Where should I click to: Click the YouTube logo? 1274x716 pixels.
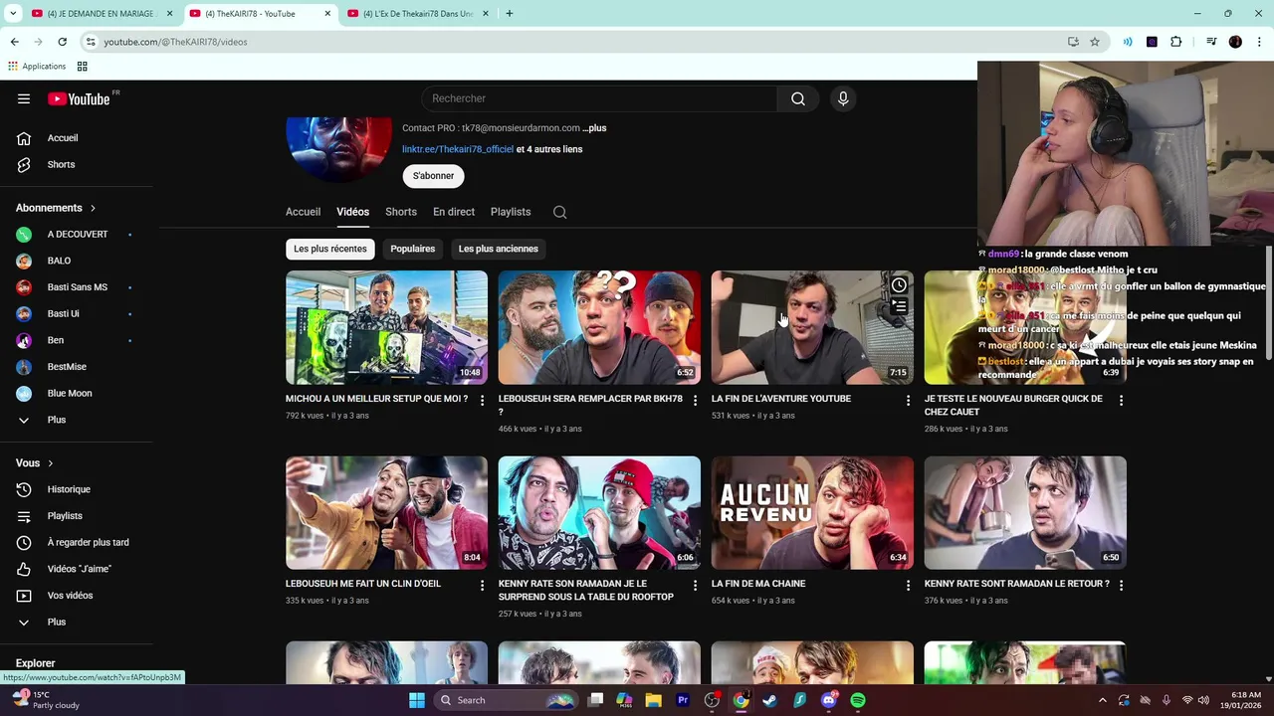point(78,98)
